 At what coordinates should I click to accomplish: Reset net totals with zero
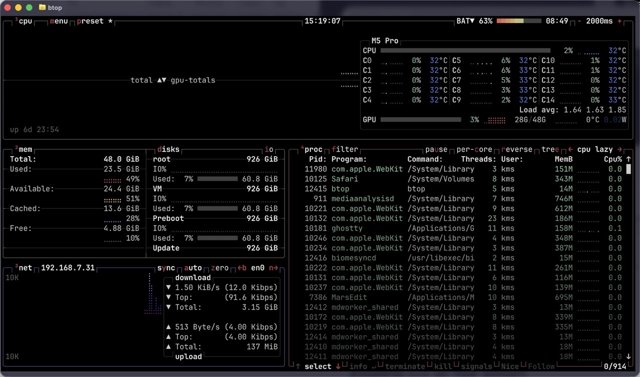pyautogui.click(x=220, y=268)
